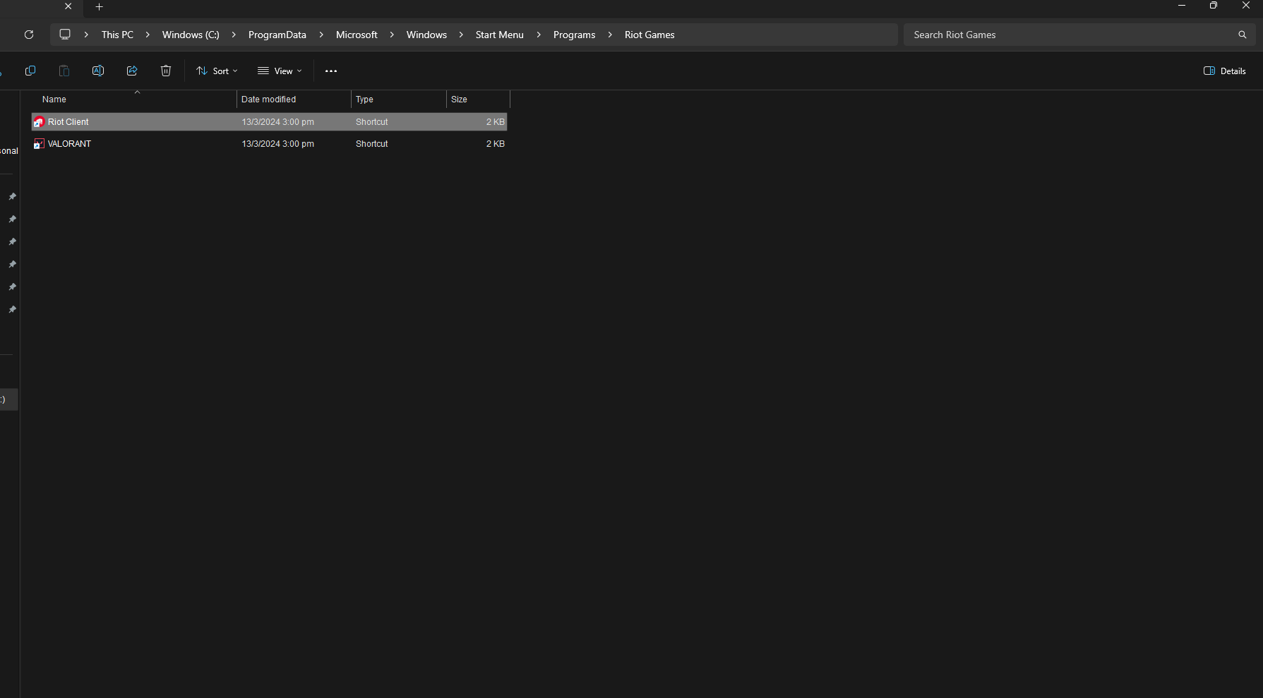Click the search magnifier icon
Viewport: 1263px width, 698px height.
tap(1243, 35)
